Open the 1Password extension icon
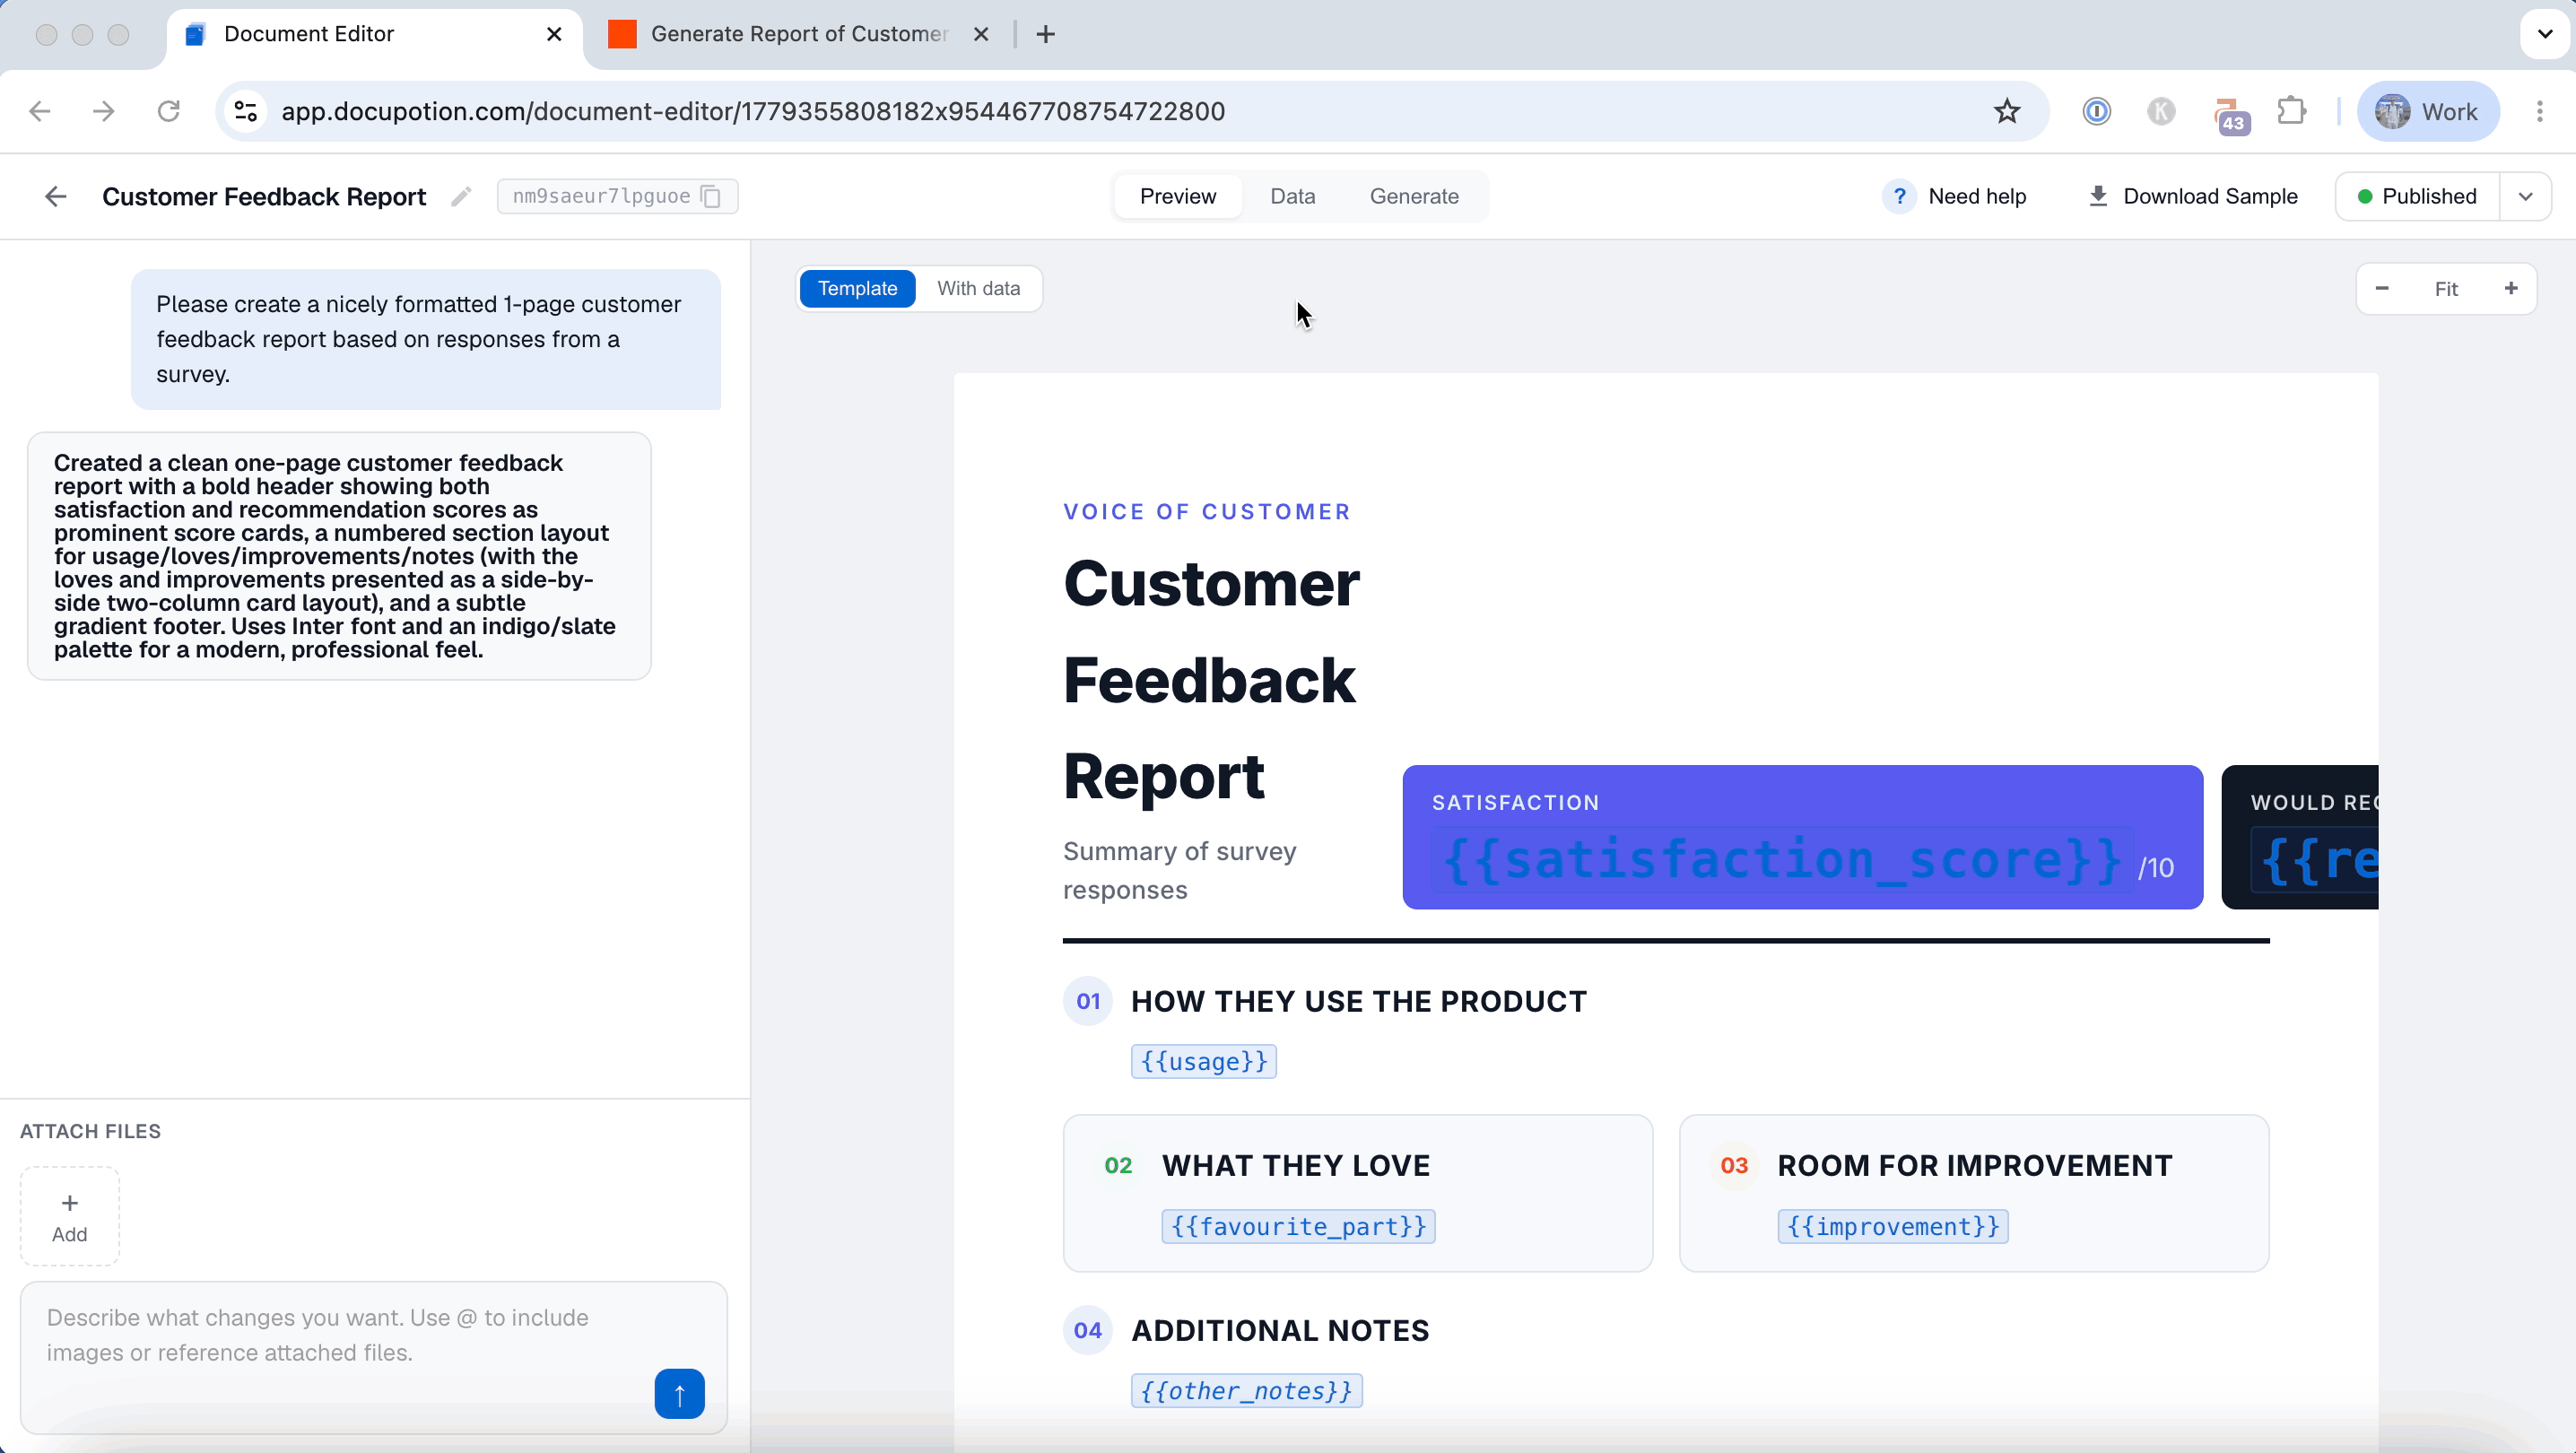The width and height of the screenshot is (2576, 1453). (2096, 111)
